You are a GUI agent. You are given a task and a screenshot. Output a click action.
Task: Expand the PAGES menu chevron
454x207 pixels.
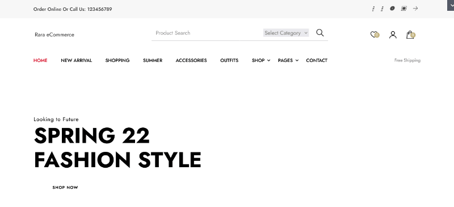click(x=297, y=60)
